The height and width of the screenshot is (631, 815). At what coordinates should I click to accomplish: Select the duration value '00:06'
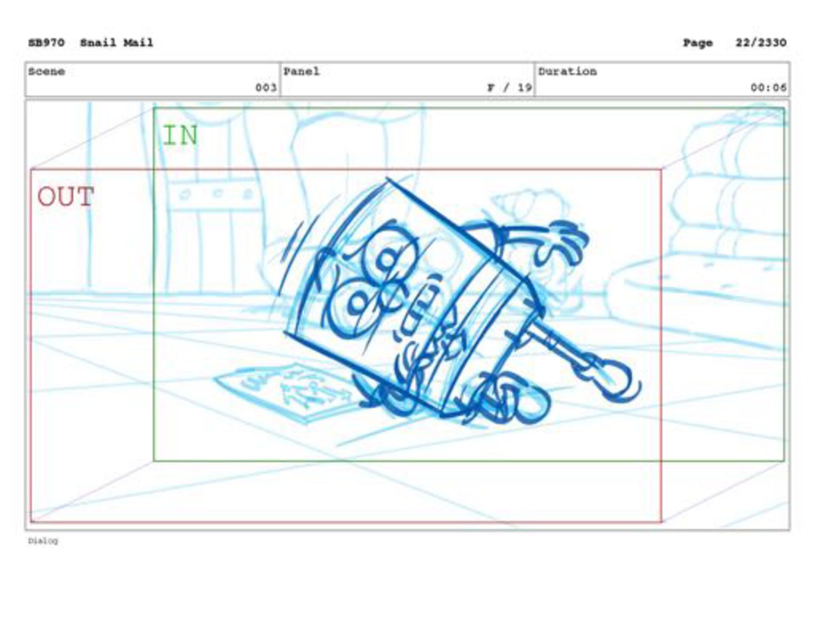point(768,87)
